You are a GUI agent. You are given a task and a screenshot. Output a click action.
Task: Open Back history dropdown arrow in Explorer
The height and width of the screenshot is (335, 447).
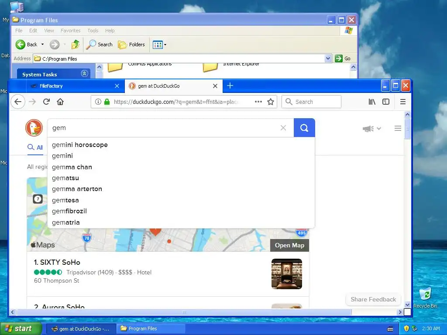click(42, 44)
